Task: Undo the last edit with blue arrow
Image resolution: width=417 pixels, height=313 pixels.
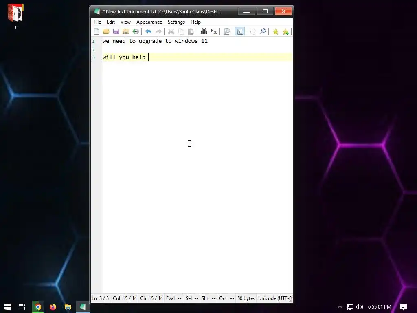Action: point(148,31)
